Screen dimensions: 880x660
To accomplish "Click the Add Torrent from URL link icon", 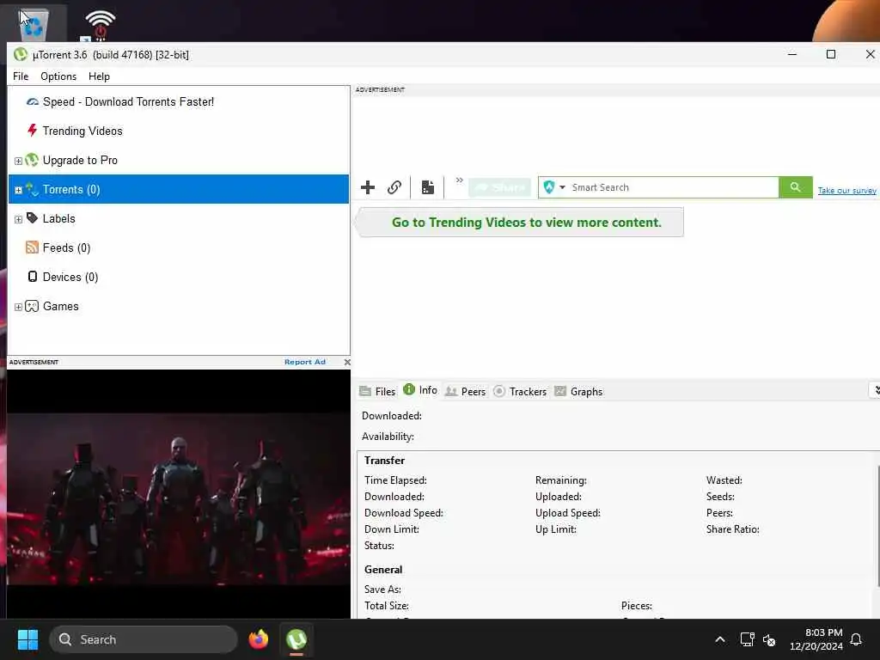I will point(394,187).
